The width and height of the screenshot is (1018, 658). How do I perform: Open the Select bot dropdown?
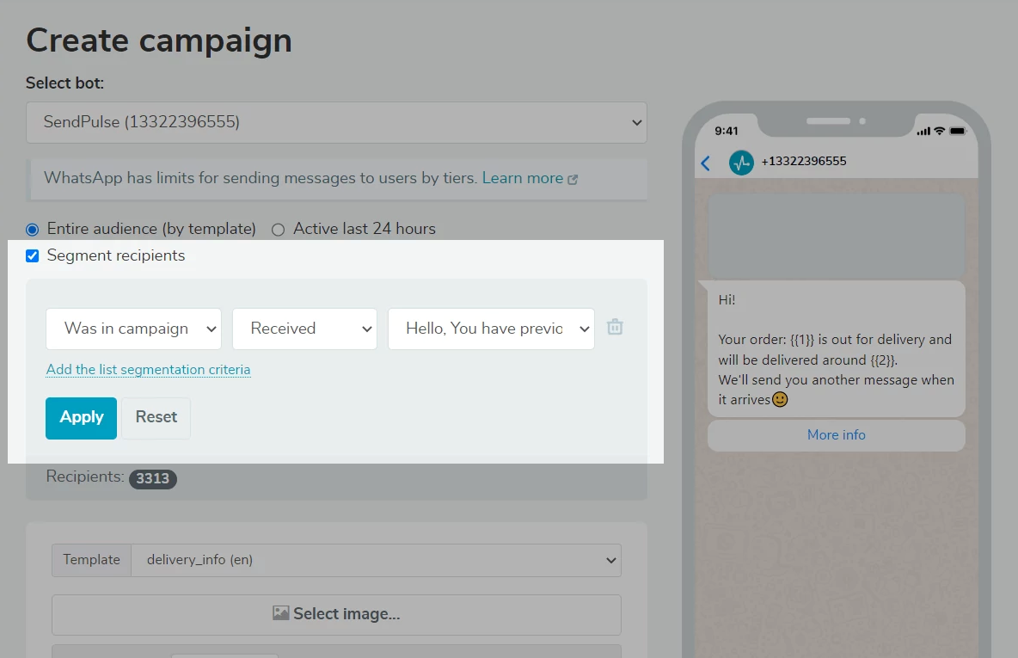coord(336,122)
